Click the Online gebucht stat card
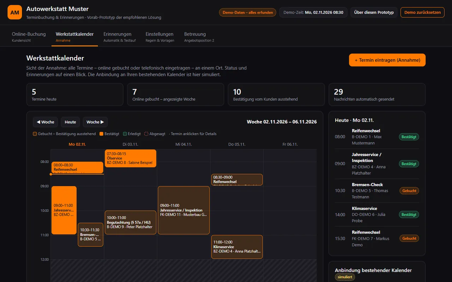 click(x=176, y=94)
